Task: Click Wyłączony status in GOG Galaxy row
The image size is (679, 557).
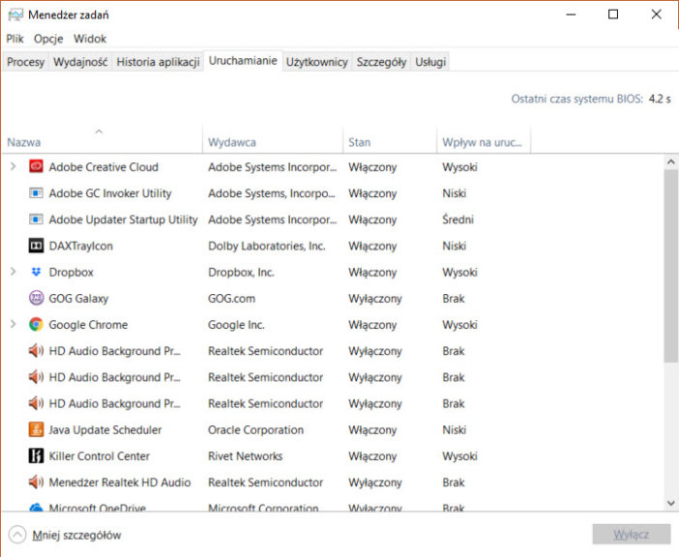Action: (375, 299)
